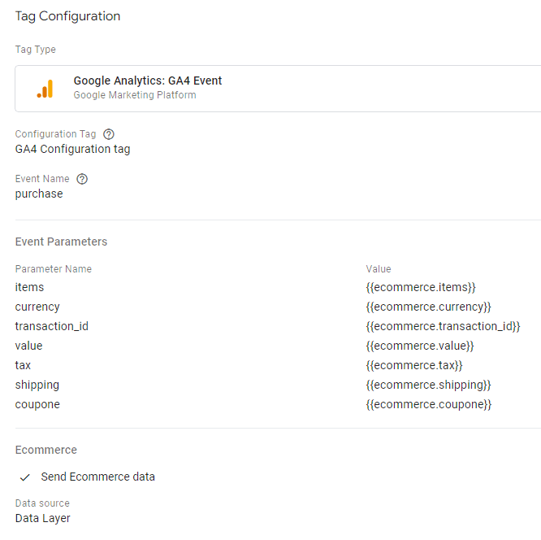
Task: Select the transaction_id parameter name
Action: [x=52, y=326]
